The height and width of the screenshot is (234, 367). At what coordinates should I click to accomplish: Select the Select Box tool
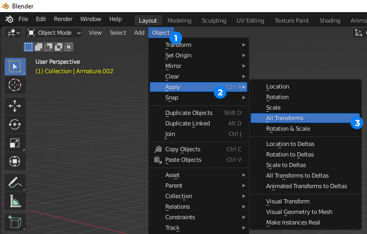[15, 67]
